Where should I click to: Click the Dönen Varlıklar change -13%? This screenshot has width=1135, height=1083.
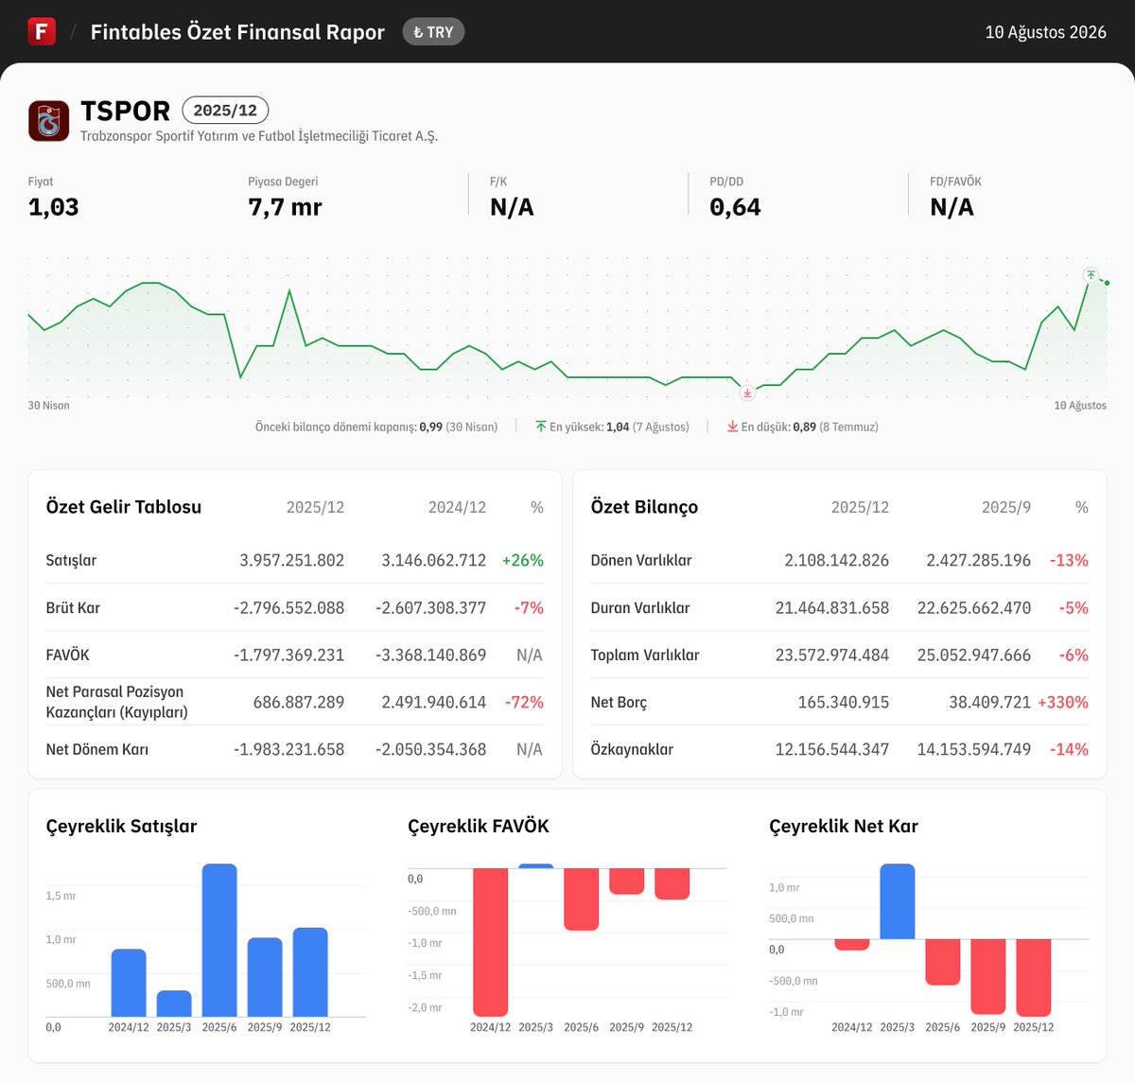tap(1069, 560)
